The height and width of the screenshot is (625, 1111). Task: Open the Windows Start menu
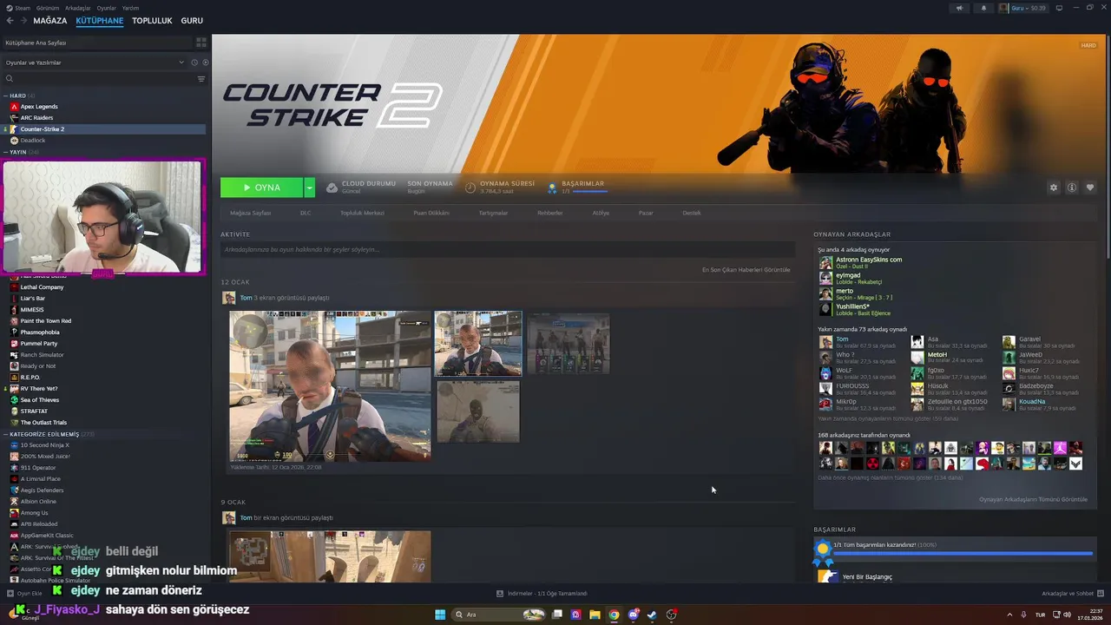point(440,615)
